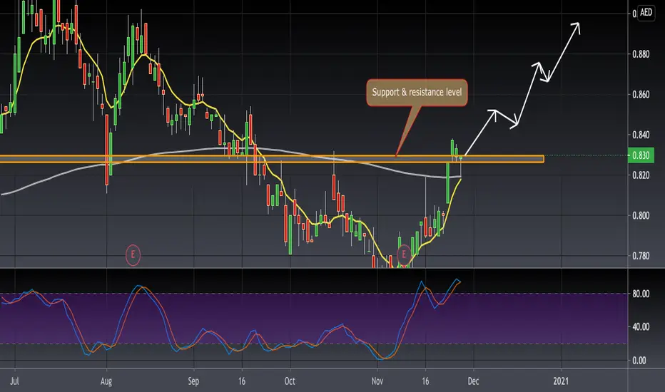Click the AED currency label
The image size is (665, 392).
tap(646, 12)
